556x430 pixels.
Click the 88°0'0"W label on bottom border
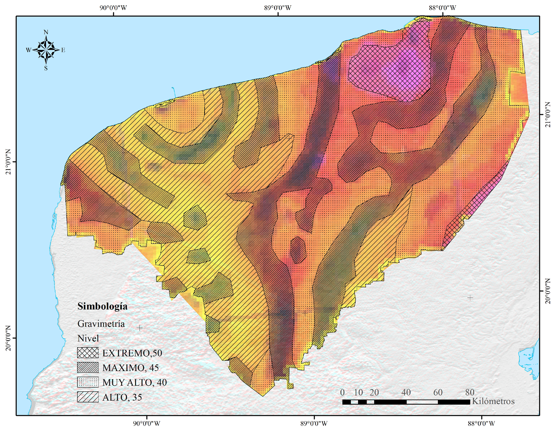(481, 423)
